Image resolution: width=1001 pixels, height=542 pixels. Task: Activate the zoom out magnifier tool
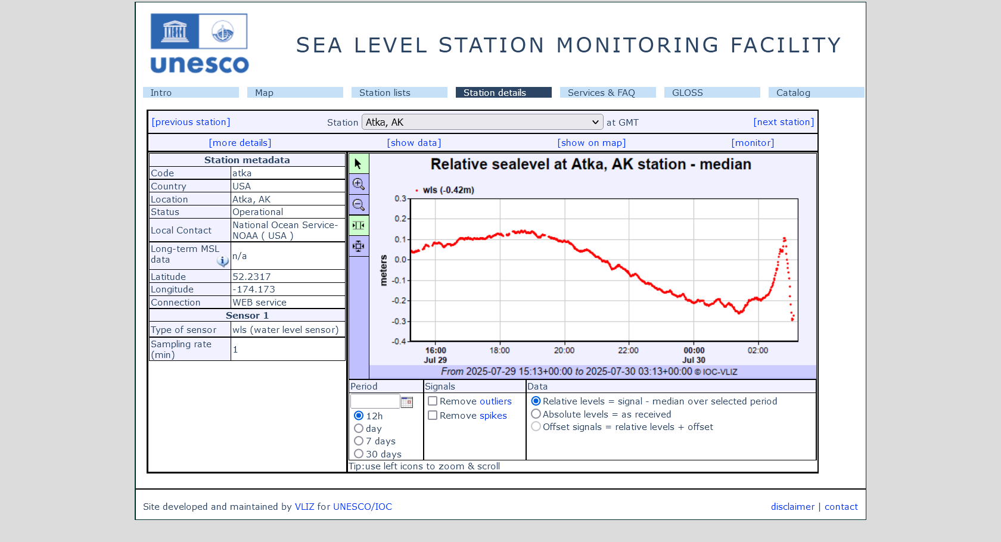(x=359, y=205)
